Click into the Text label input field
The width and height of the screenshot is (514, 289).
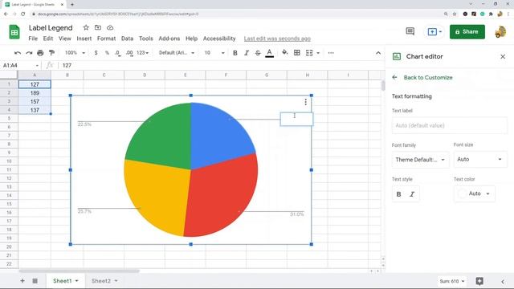click(x=450, y=125)
